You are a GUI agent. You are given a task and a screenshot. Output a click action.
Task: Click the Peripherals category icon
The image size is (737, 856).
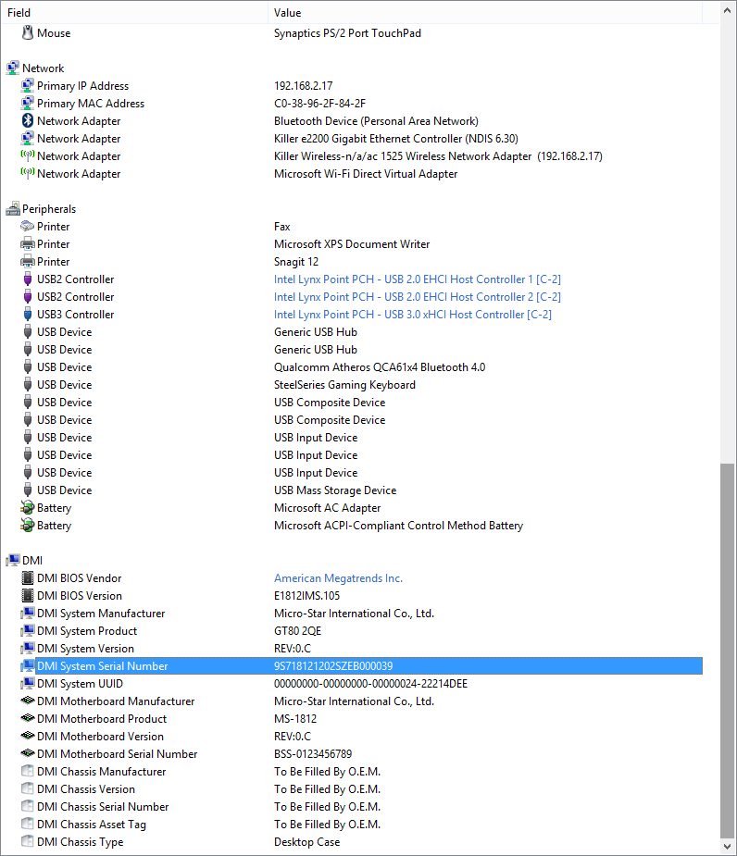[x=13, y=208]
